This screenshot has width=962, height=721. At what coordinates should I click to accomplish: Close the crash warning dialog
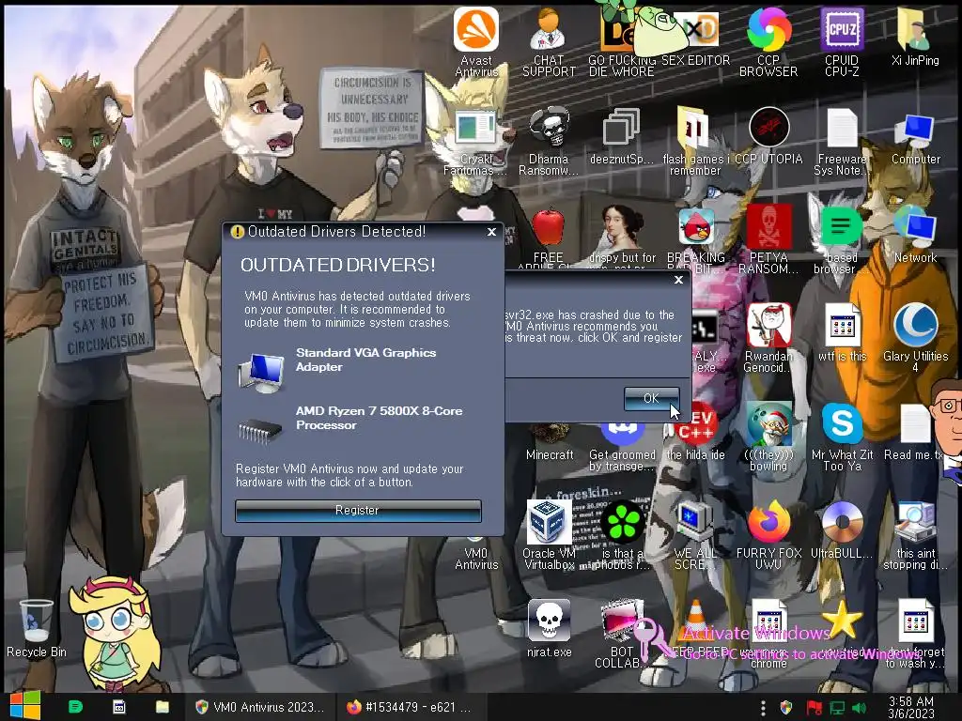click(x=678, y=280)
